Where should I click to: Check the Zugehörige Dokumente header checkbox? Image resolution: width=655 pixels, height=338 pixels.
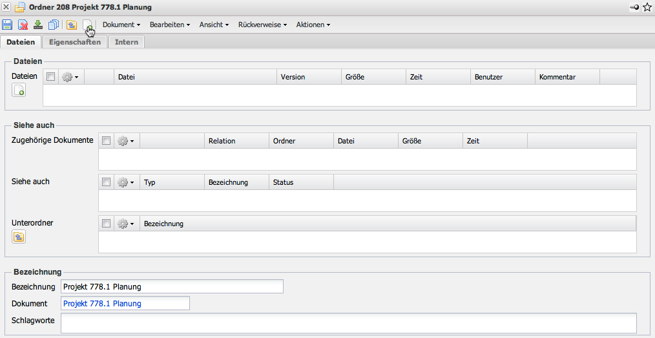click(107, 141)
